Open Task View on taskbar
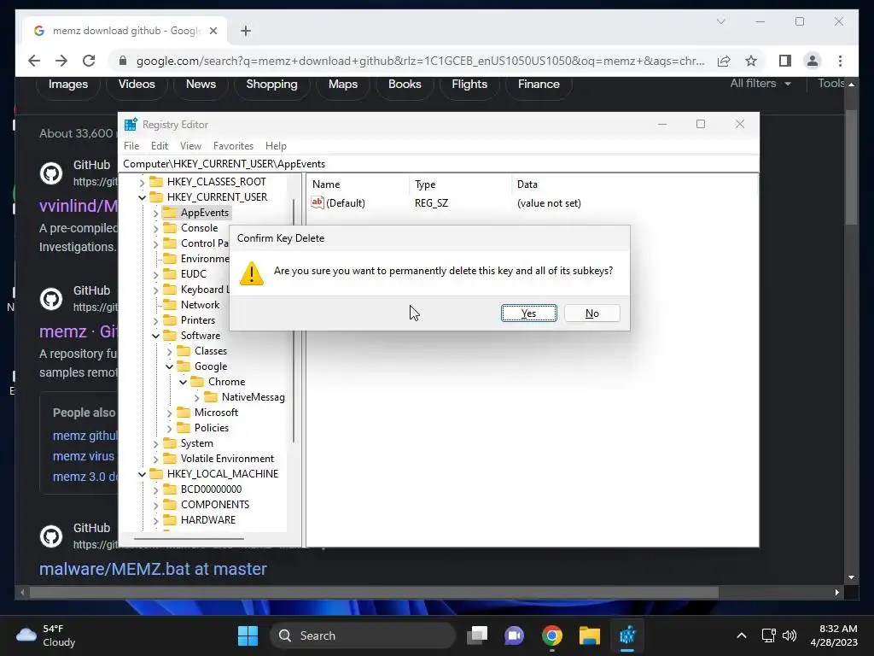Image resolution: width=874 pixels, height=656 pixels. 477,635
